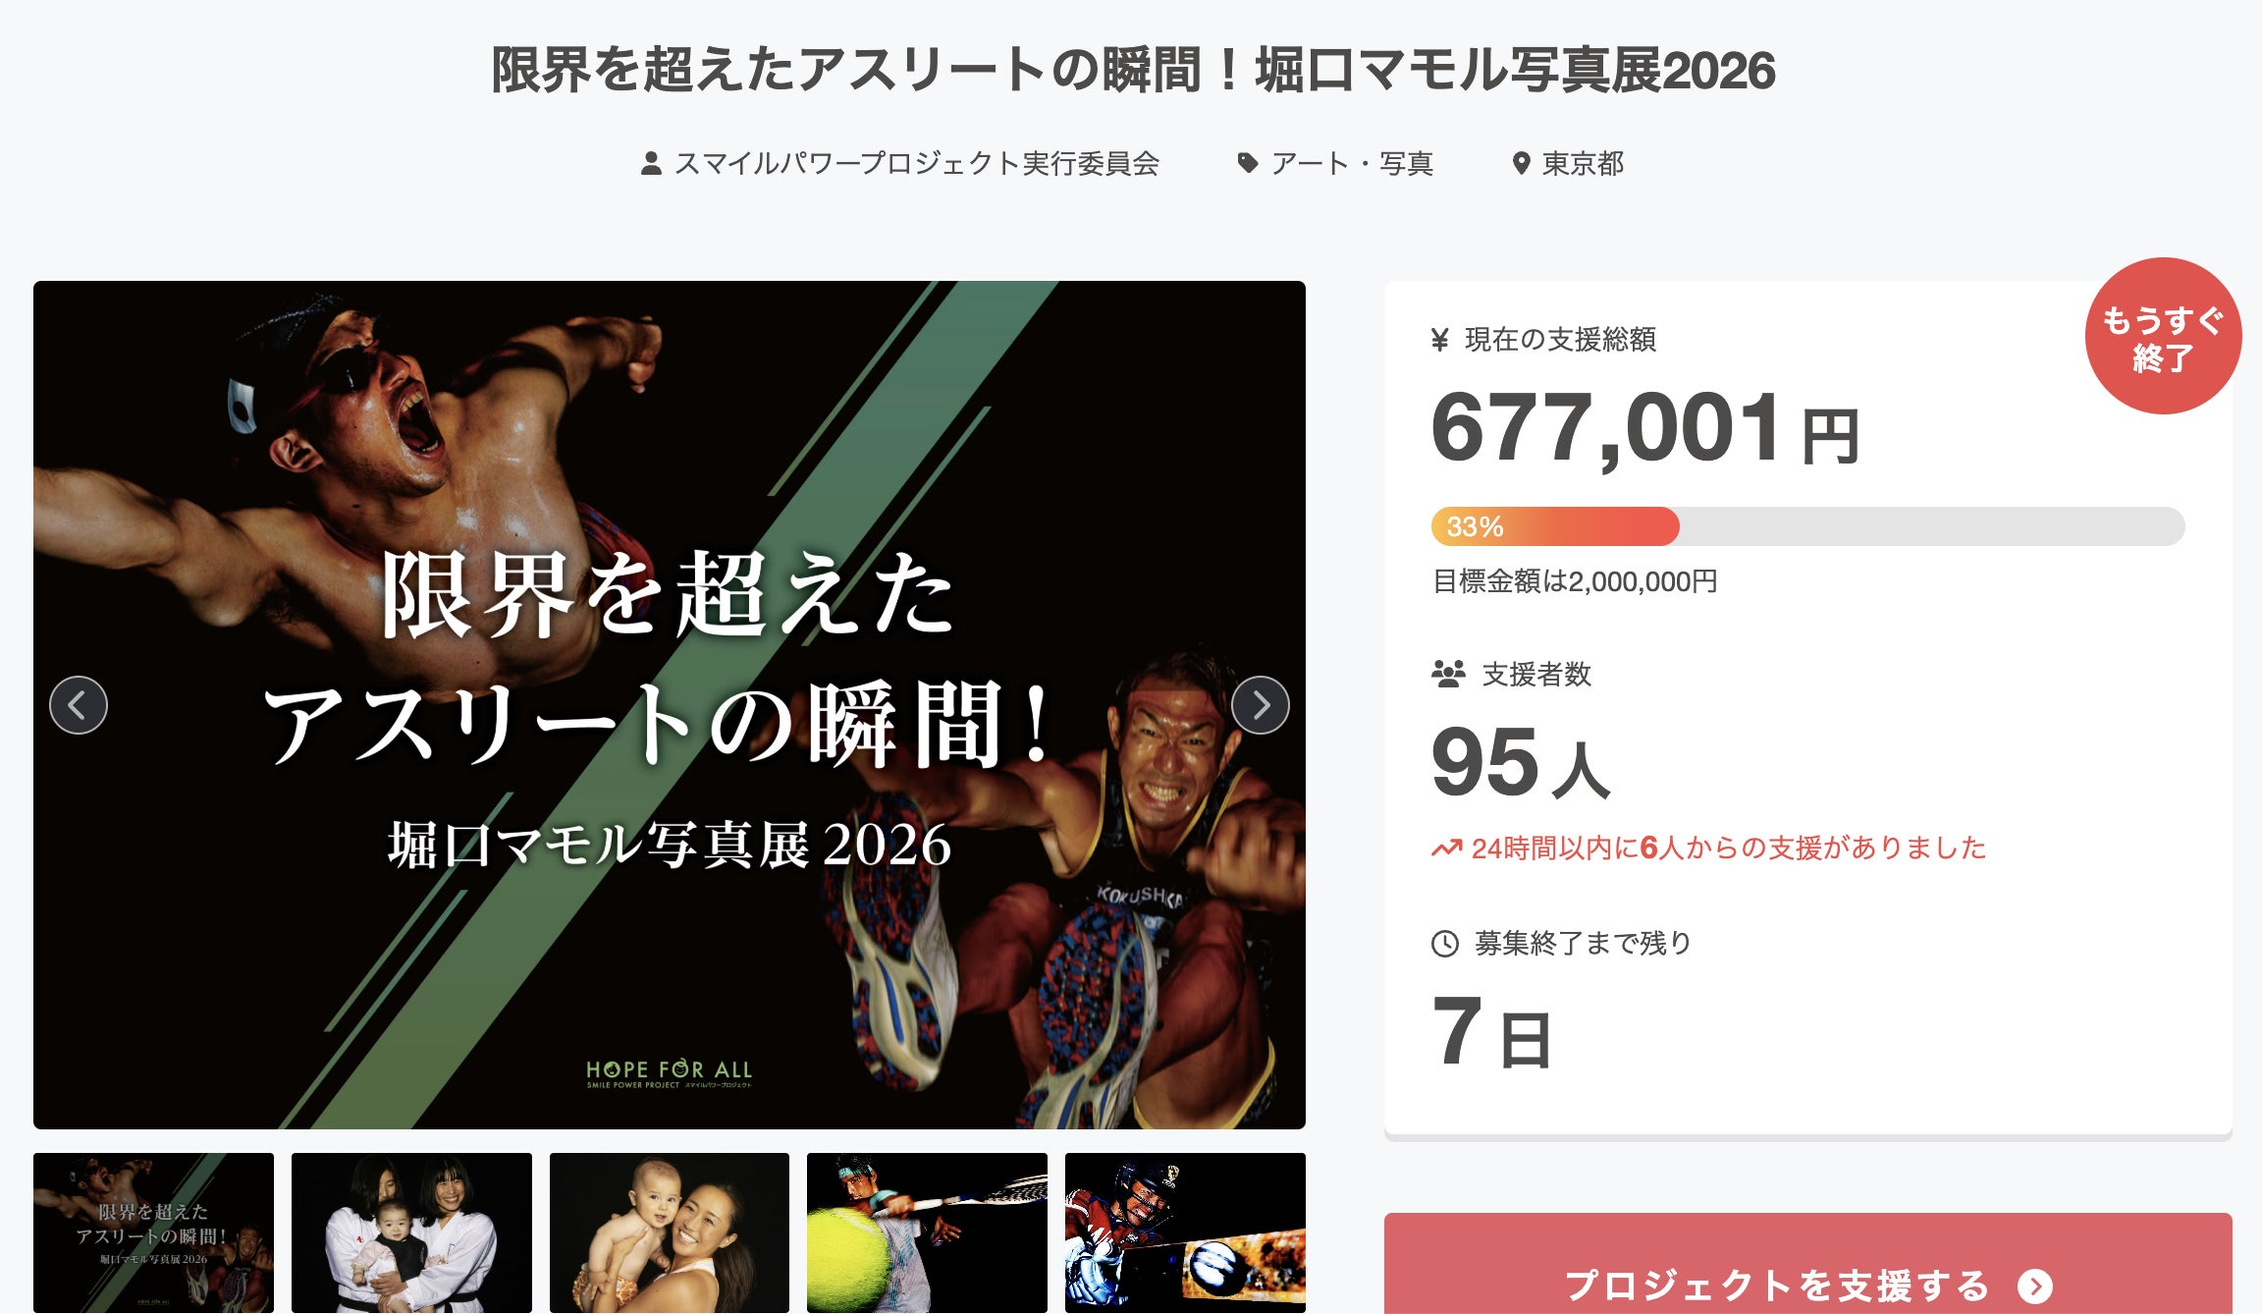Click the supporters group icon by 支援者数

1448,674
